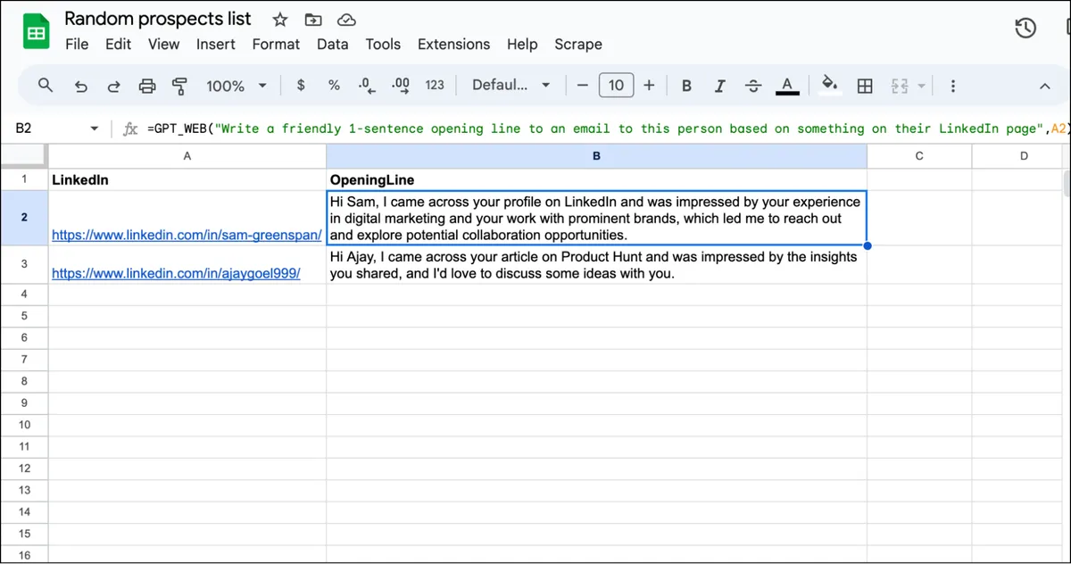Select the cell starting with Hi Ajay

point(596,265)
